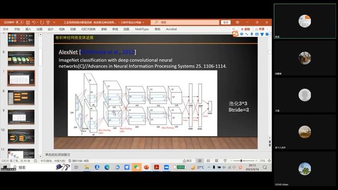The width and height of the screenshot is (338, 190).
Task: Select slide 7 thumbnail
Action: [x=21, y=78]
